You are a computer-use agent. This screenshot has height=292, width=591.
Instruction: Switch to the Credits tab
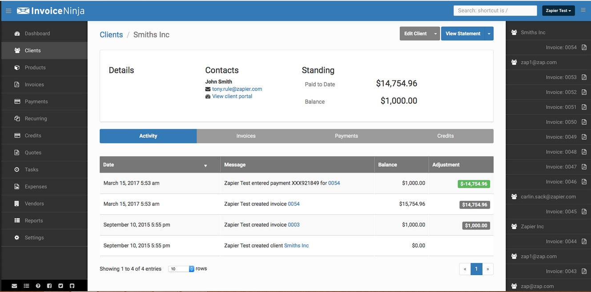point(446,136)
